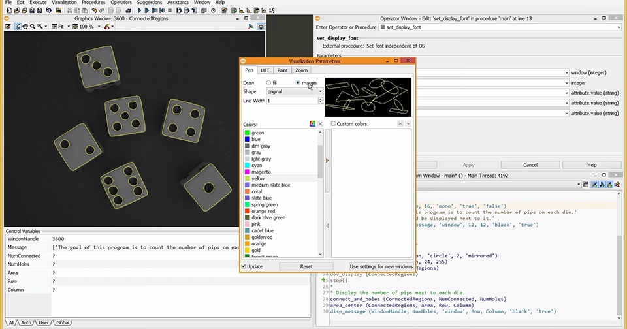This screenshot has width=627, height=329.
Task: Select the margin draw mode radio button
Action: point(298,82)
